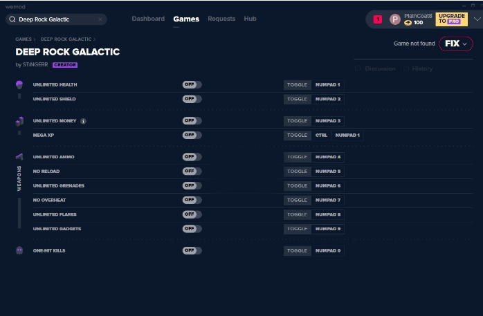The height and width of the screenshot is (316, 483).
Task: Clear the Deep Rock Galactic search text
Action: point(100,19)
